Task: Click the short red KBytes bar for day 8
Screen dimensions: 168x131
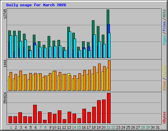Action: 45,122
